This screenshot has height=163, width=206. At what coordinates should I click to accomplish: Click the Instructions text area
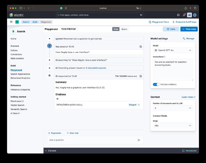click(x=173, y=70)
